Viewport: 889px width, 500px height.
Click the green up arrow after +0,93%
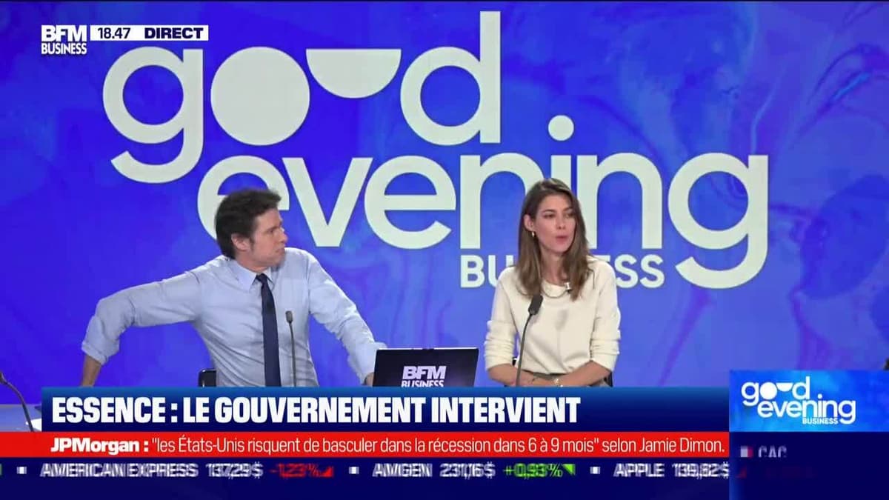[568, 470]
